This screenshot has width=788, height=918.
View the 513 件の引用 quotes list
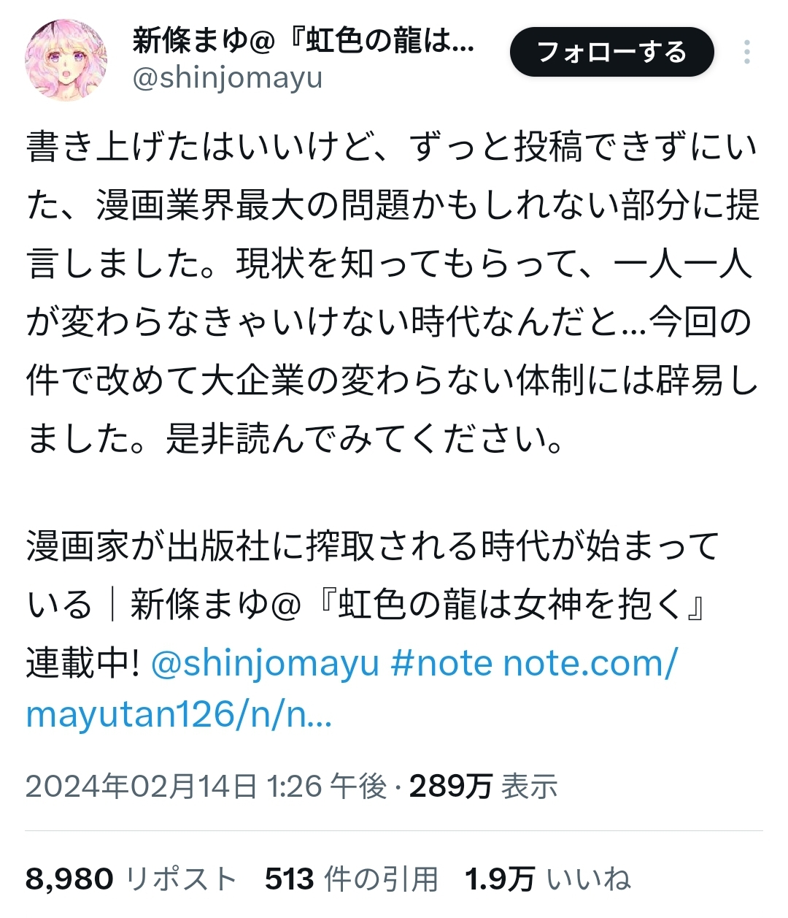point(352,879)
